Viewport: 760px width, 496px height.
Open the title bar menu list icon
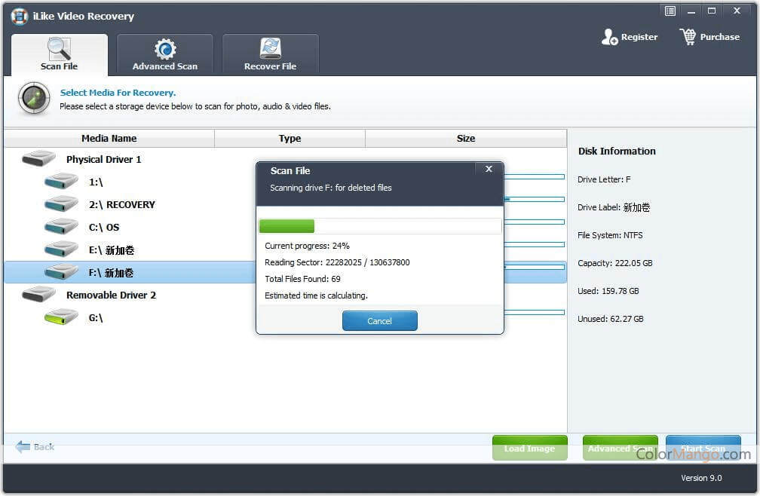(670, 11)
